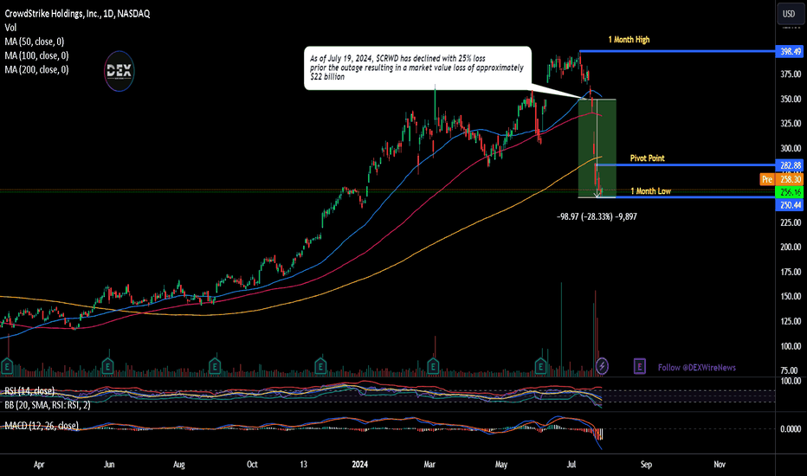
Task: Open the USD currency selector
Action: click(x=789, y=14)
